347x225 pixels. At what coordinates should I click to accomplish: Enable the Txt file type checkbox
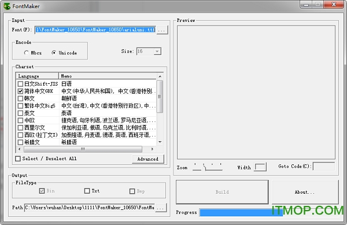tap(87, 191)
